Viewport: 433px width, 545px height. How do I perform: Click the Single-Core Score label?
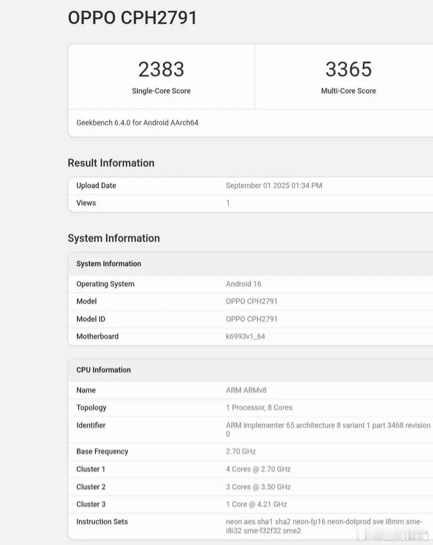click(x=161, y=91)
